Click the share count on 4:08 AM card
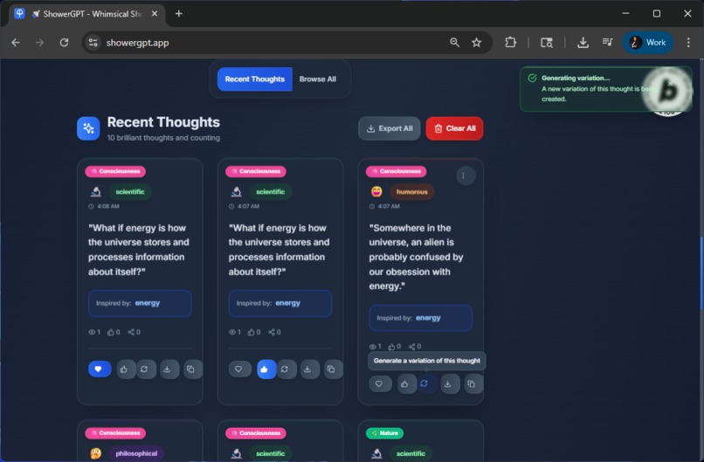Viewport: 704px width, 462px height. click(135, 332)
